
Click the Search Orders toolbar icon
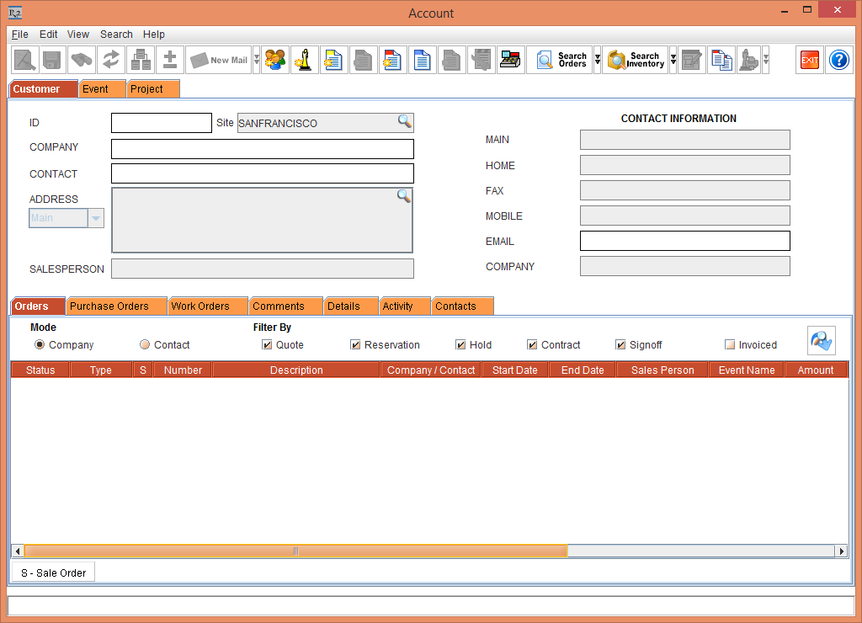pos(560,60)
